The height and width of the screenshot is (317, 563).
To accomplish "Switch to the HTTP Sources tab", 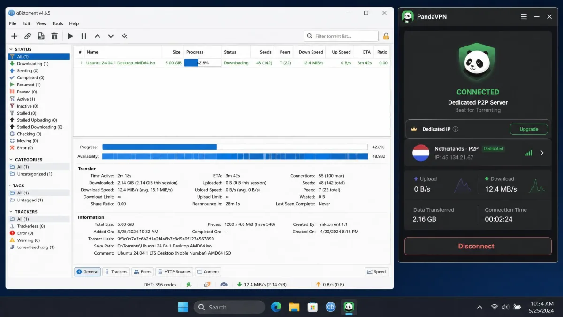I will coord(175,271).
